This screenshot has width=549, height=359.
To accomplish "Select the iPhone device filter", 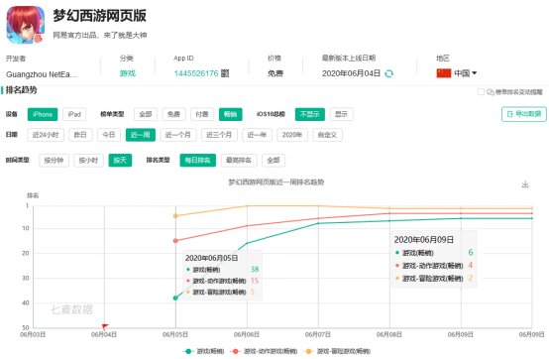I will pos(43,114).
